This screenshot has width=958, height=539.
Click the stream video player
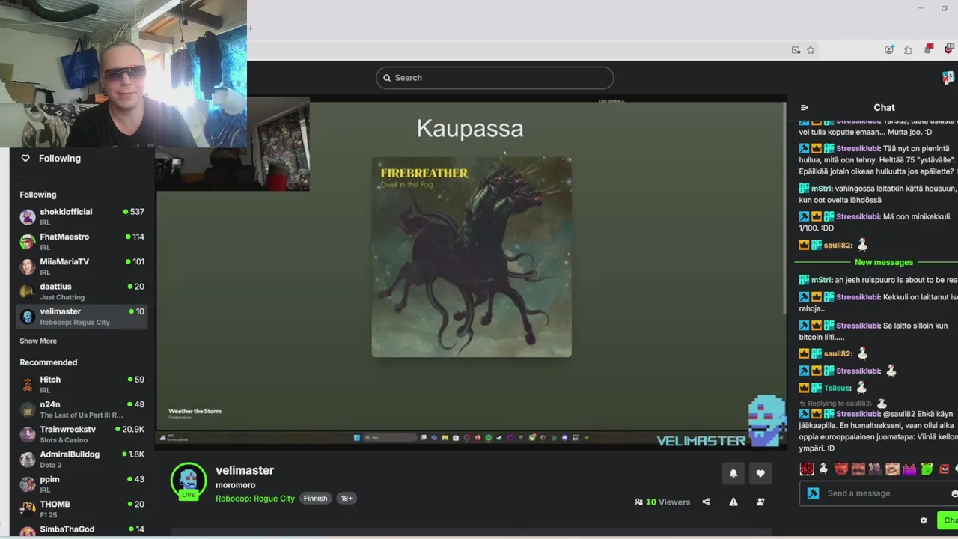(472, 273)
